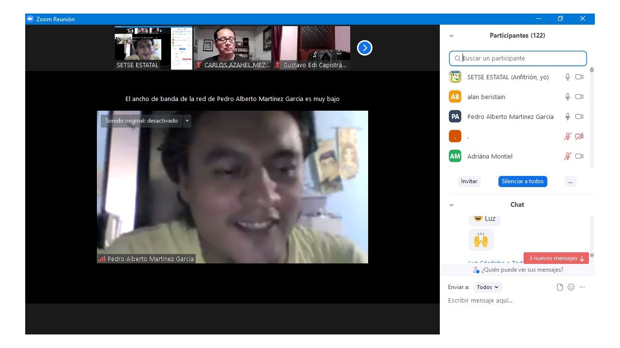Toggle 'Sonido original: desactivado' button
This screenshot has height=348, width=620.
coord(141,121)
